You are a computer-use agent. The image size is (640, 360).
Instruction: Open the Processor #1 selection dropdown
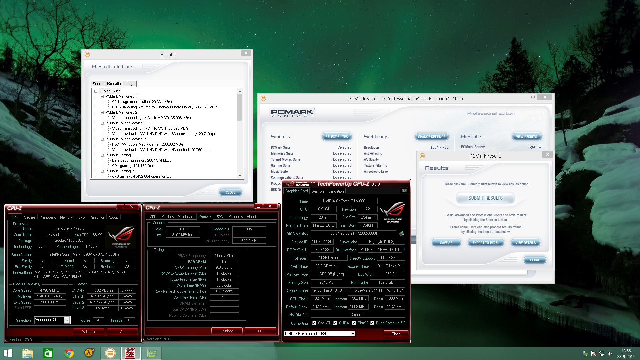pyautogui.click(x=67, y=320)
